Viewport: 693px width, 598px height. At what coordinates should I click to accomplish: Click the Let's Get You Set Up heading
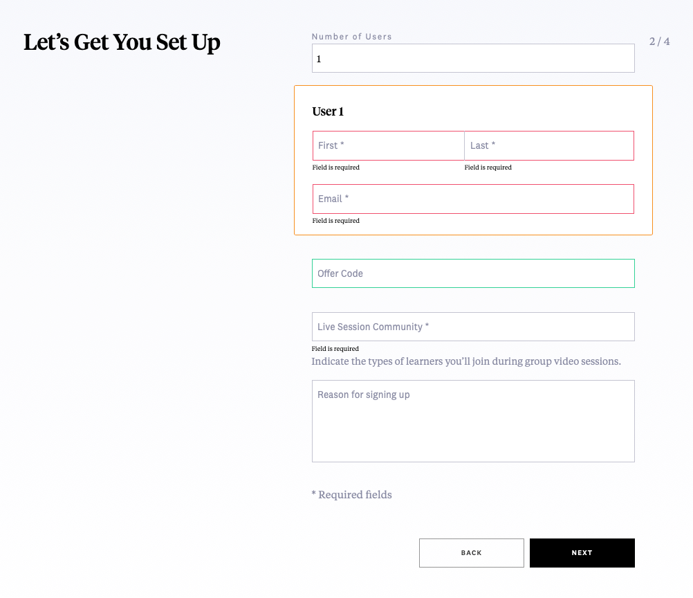click(122, 43)
